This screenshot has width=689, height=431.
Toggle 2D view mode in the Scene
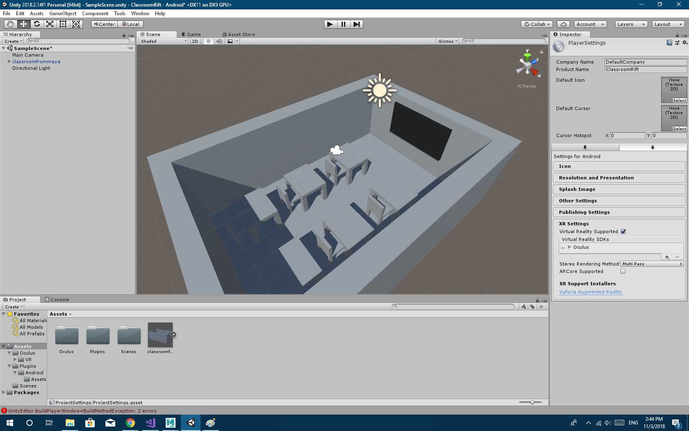pos(195,41)
